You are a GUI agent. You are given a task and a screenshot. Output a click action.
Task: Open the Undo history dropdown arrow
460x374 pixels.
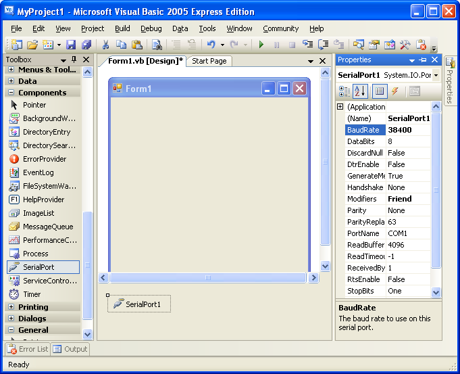pos(222,45)
